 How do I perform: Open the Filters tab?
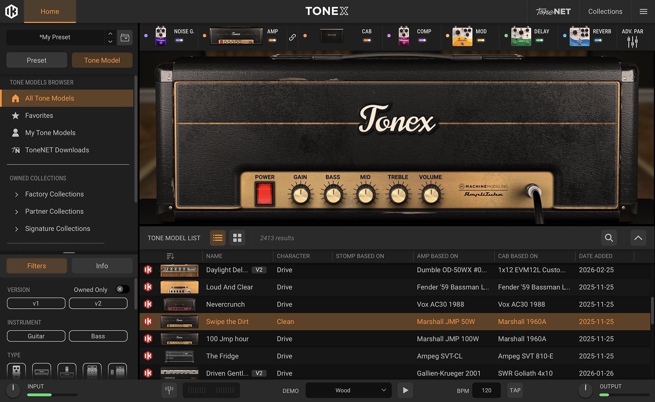[37, 266]
